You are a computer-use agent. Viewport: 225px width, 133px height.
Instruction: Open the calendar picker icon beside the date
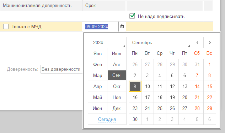pos(122,27)
